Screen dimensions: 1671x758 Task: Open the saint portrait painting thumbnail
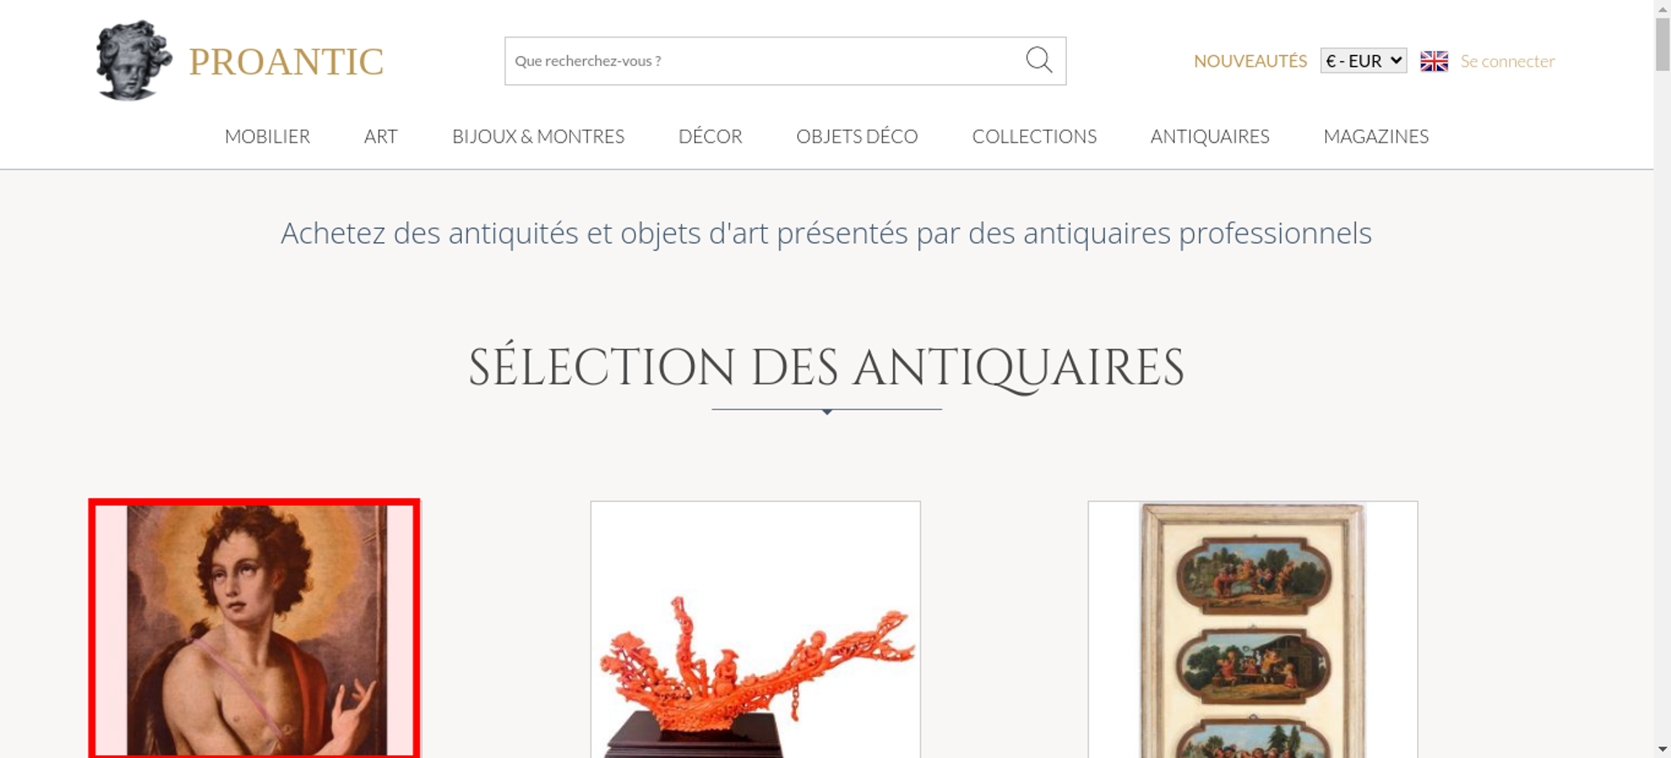(x=254, y=629)
